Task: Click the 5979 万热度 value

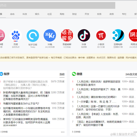Action: pos(58,82)
